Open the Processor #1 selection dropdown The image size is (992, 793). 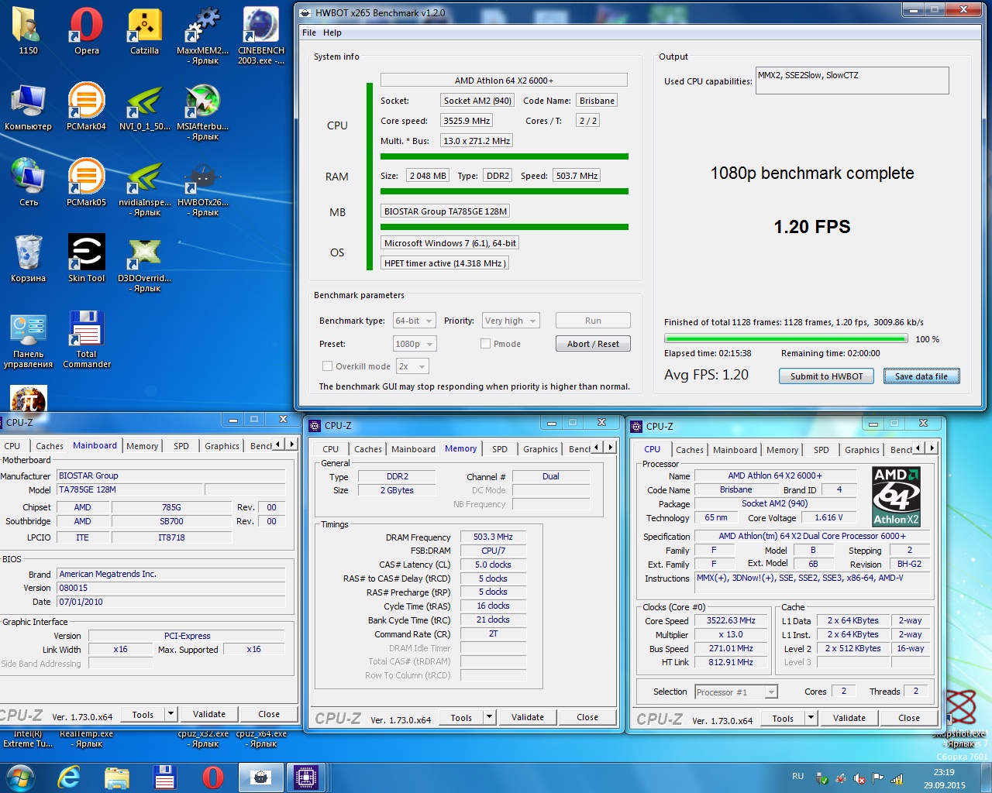735,692
